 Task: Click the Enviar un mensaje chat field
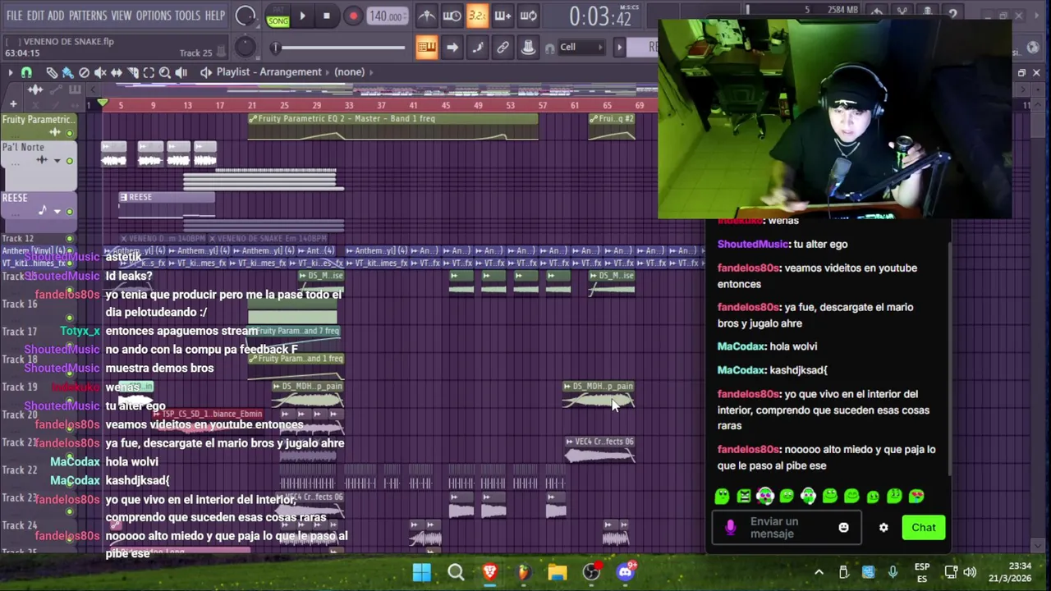pyautogui.click(x=787, y=528)
